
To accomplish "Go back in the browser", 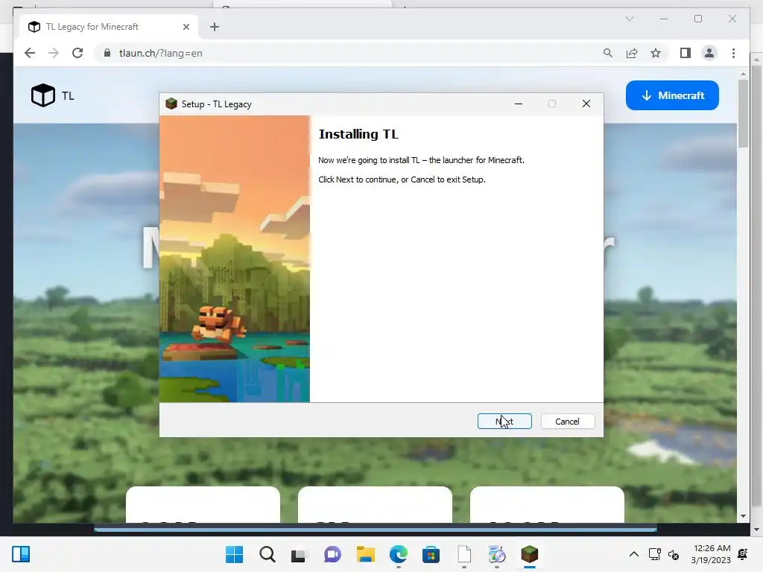I will pyautogui.click(x=30, y=53).
